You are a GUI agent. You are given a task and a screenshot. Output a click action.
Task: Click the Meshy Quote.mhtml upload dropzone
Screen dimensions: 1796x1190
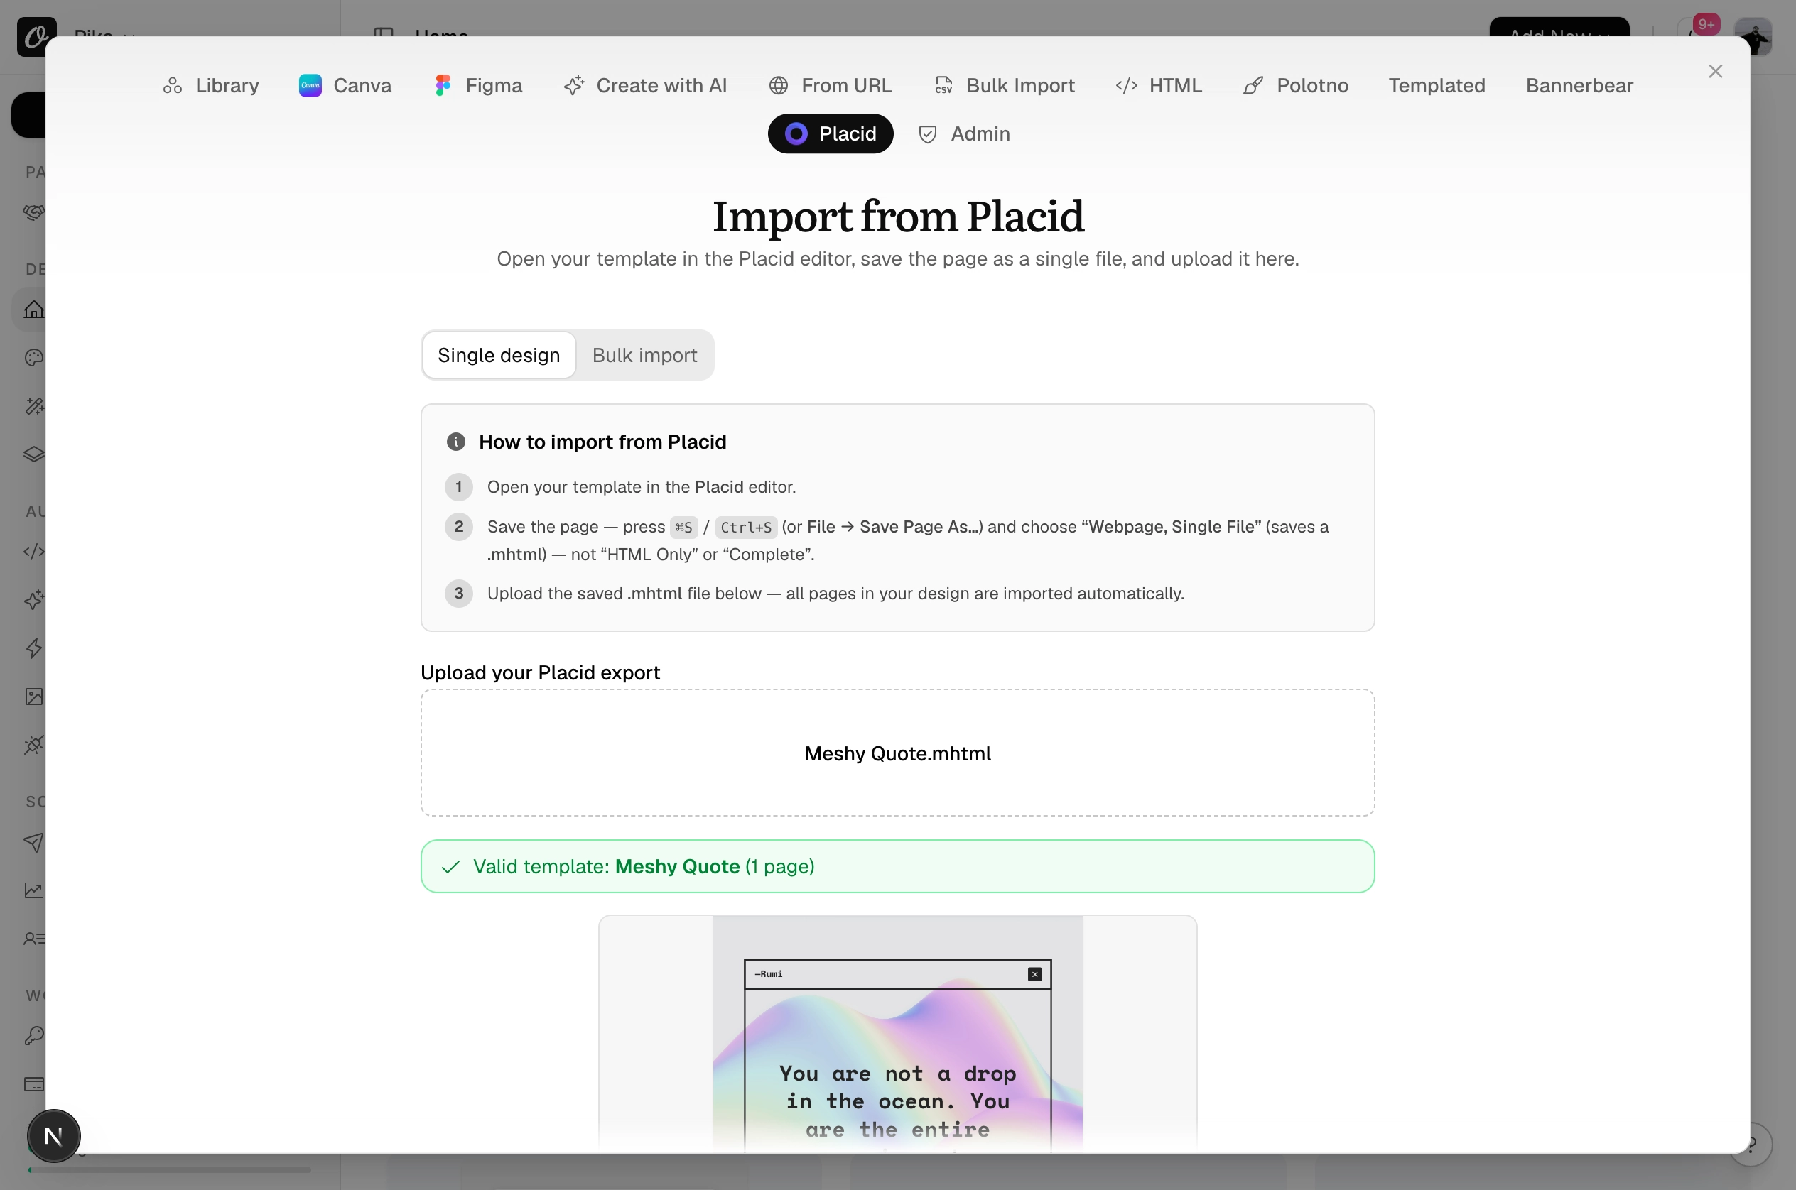pyautogui.click(x=897, y=753)
